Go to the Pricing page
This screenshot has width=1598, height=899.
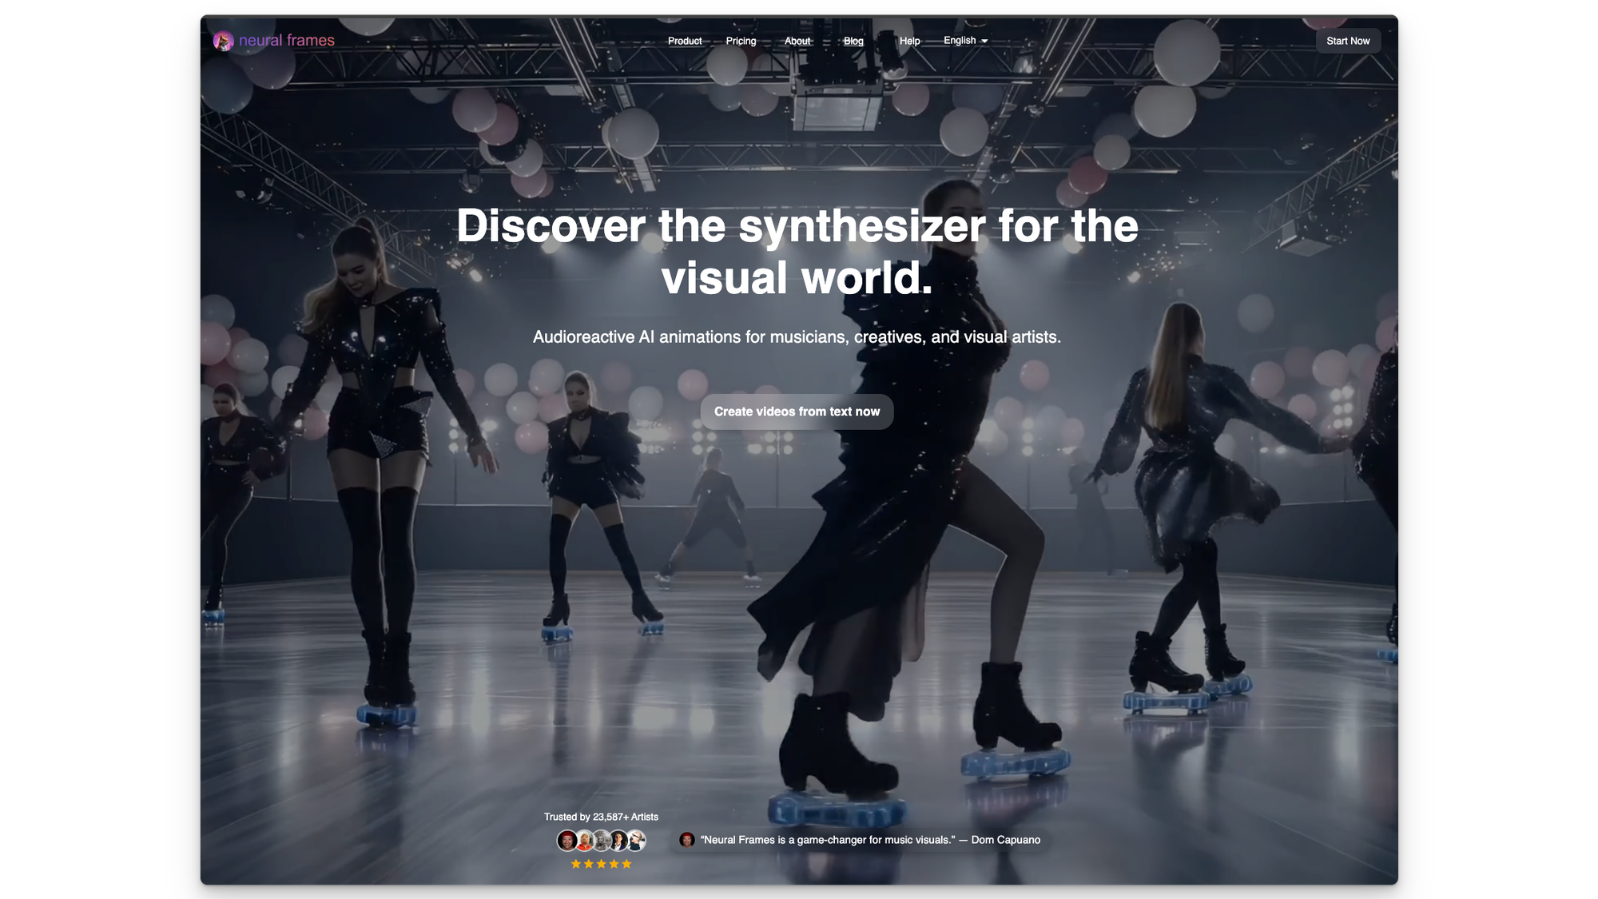741,41
